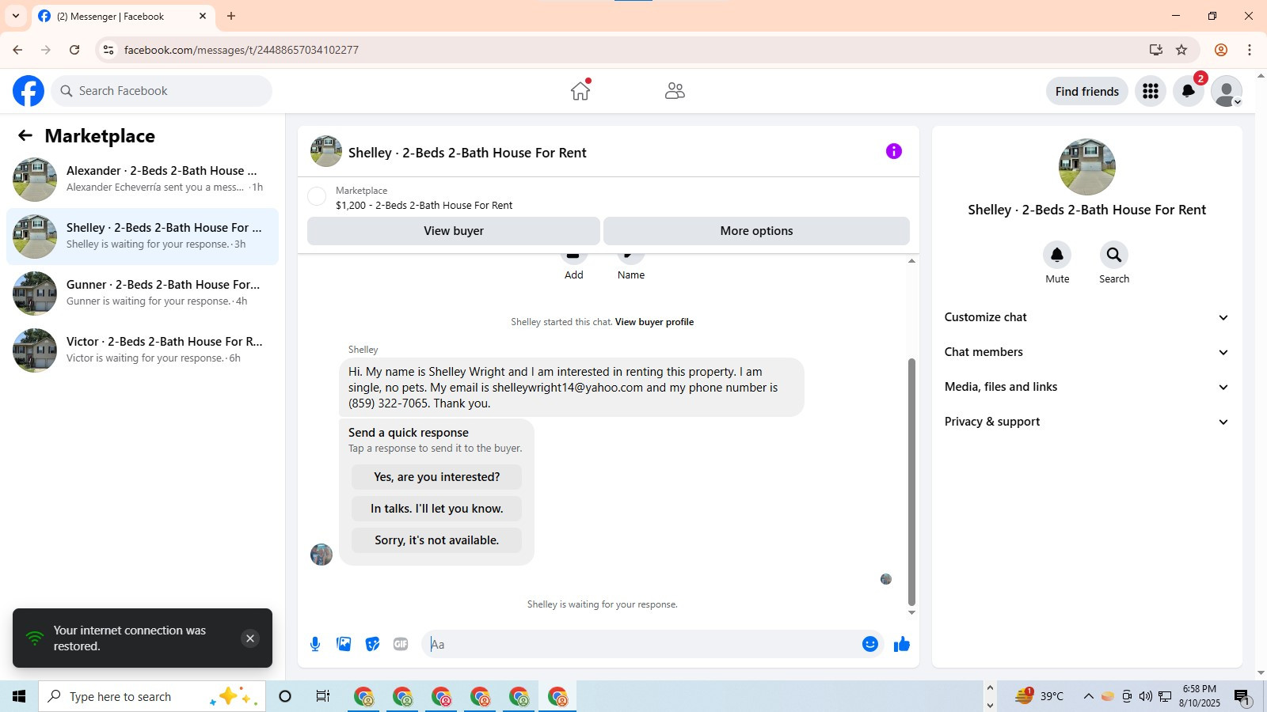This screenshot has width=1267, height=712.
Task: Go to the Home feed icon
Action: tap(580, 91)
